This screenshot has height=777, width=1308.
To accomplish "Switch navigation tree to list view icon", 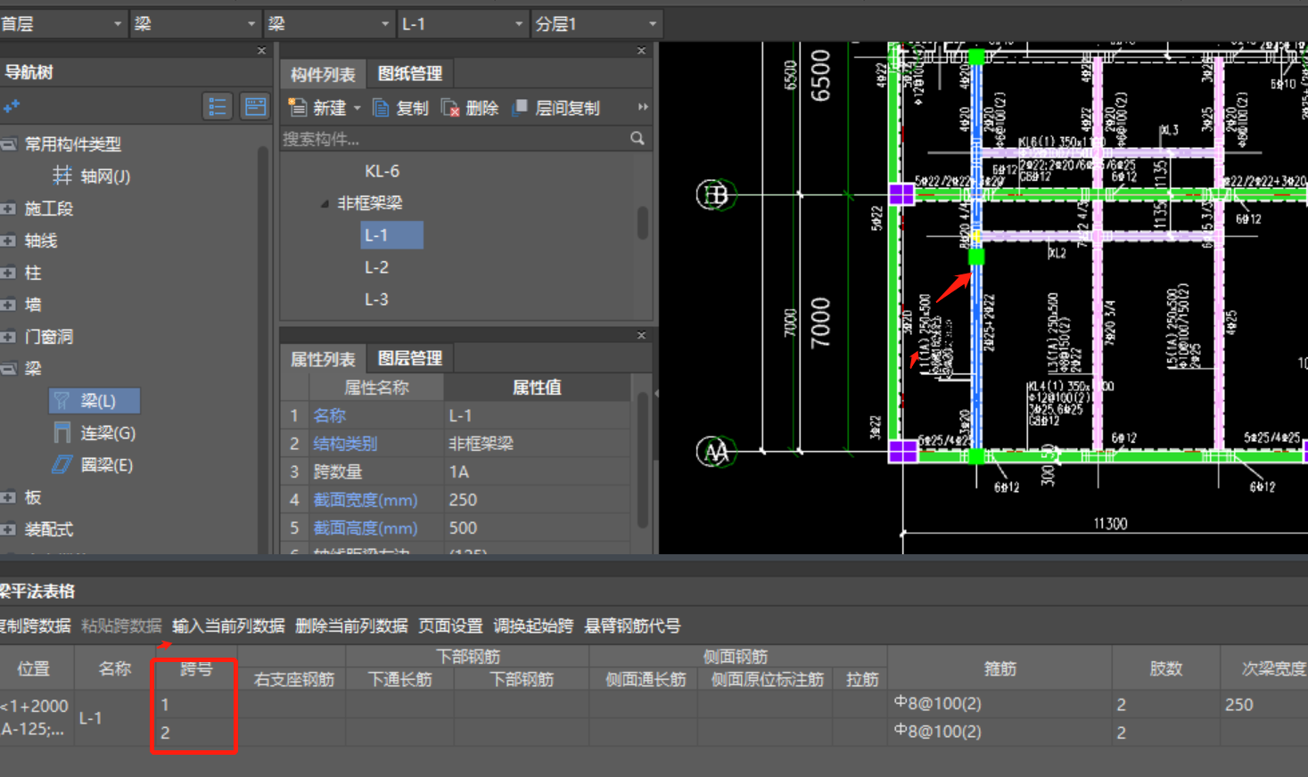I will [218, 107].
